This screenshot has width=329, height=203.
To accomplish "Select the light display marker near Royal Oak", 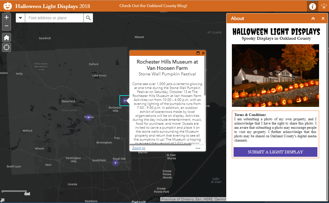I will (116, 162).
